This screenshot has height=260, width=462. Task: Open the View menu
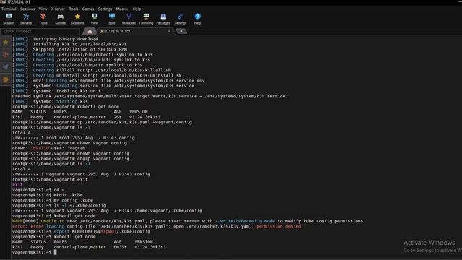coord(43,9)
